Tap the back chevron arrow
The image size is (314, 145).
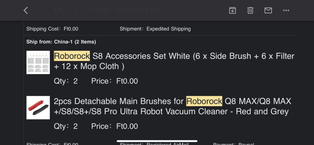point(26,11)
